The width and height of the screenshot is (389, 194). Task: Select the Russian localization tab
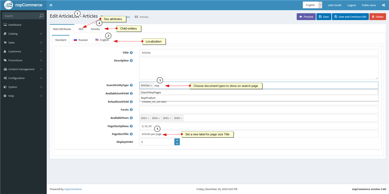pyautogui.click(x=81, y=40)
